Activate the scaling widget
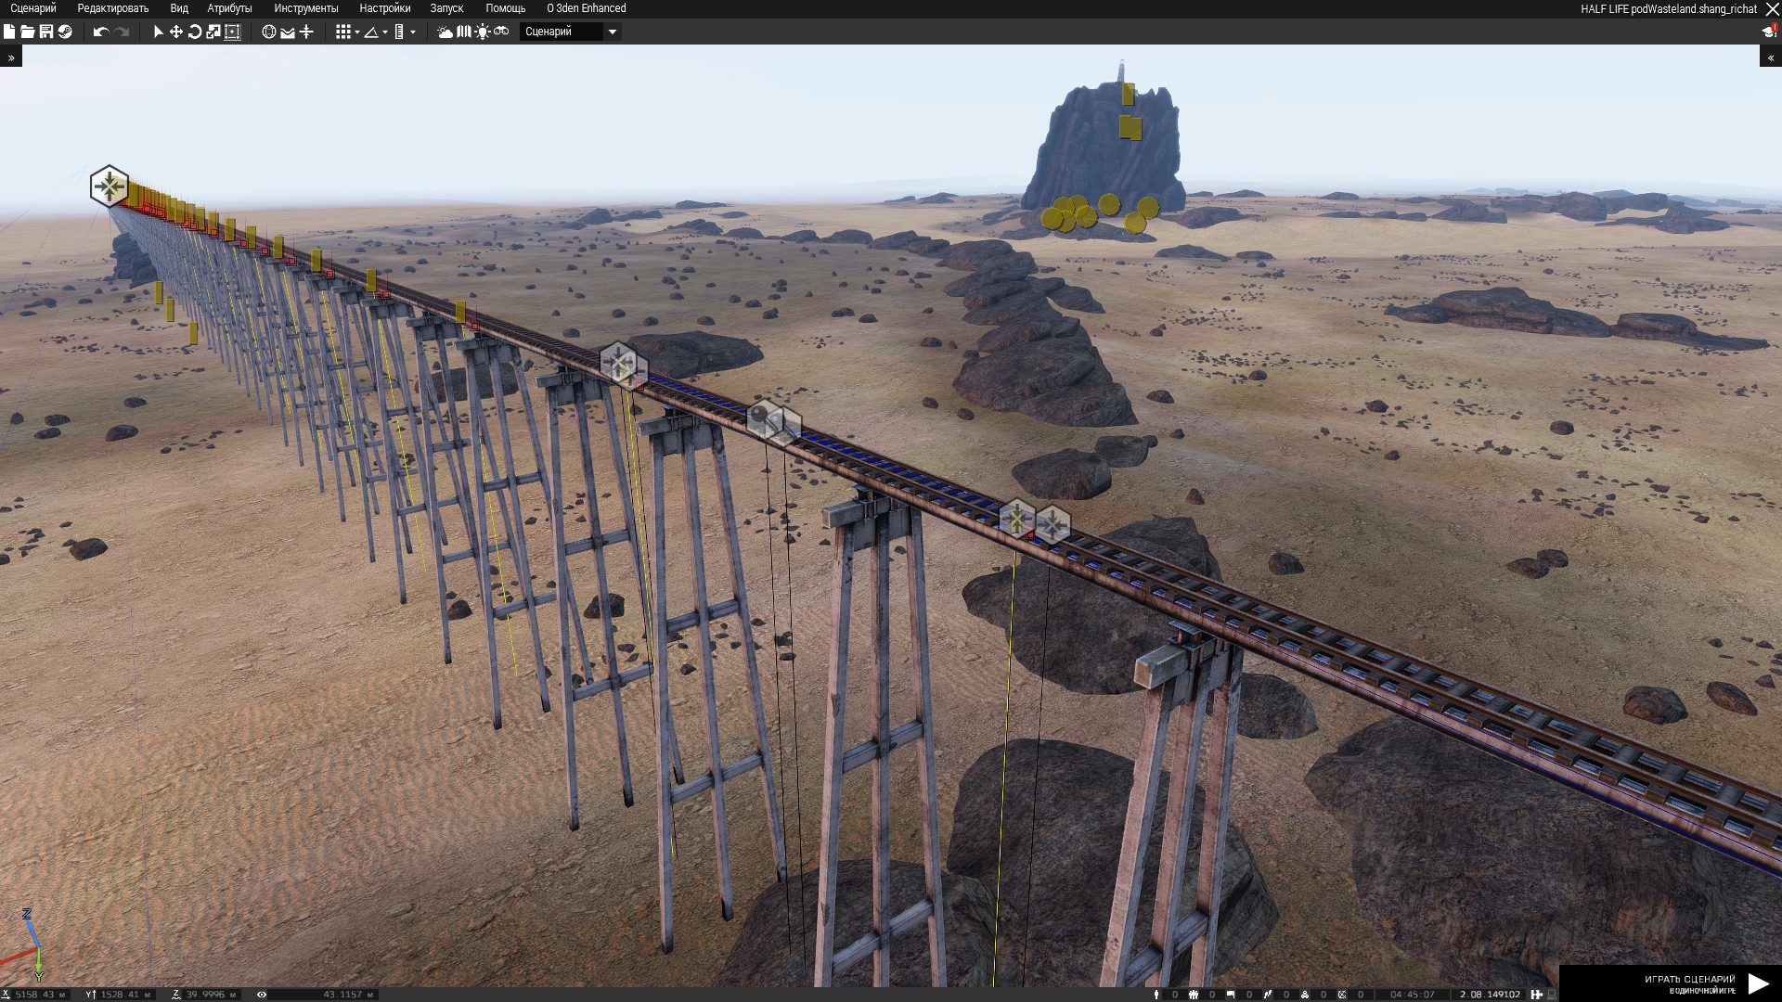Viewport: 1782px width, 1002px height. (213, 32)
